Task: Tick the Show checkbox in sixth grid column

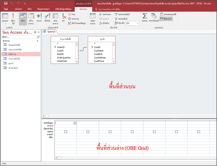Action: (176, 132)
